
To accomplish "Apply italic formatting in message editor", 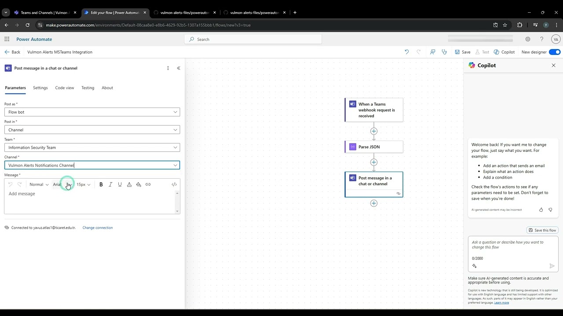I will [110, 184].
